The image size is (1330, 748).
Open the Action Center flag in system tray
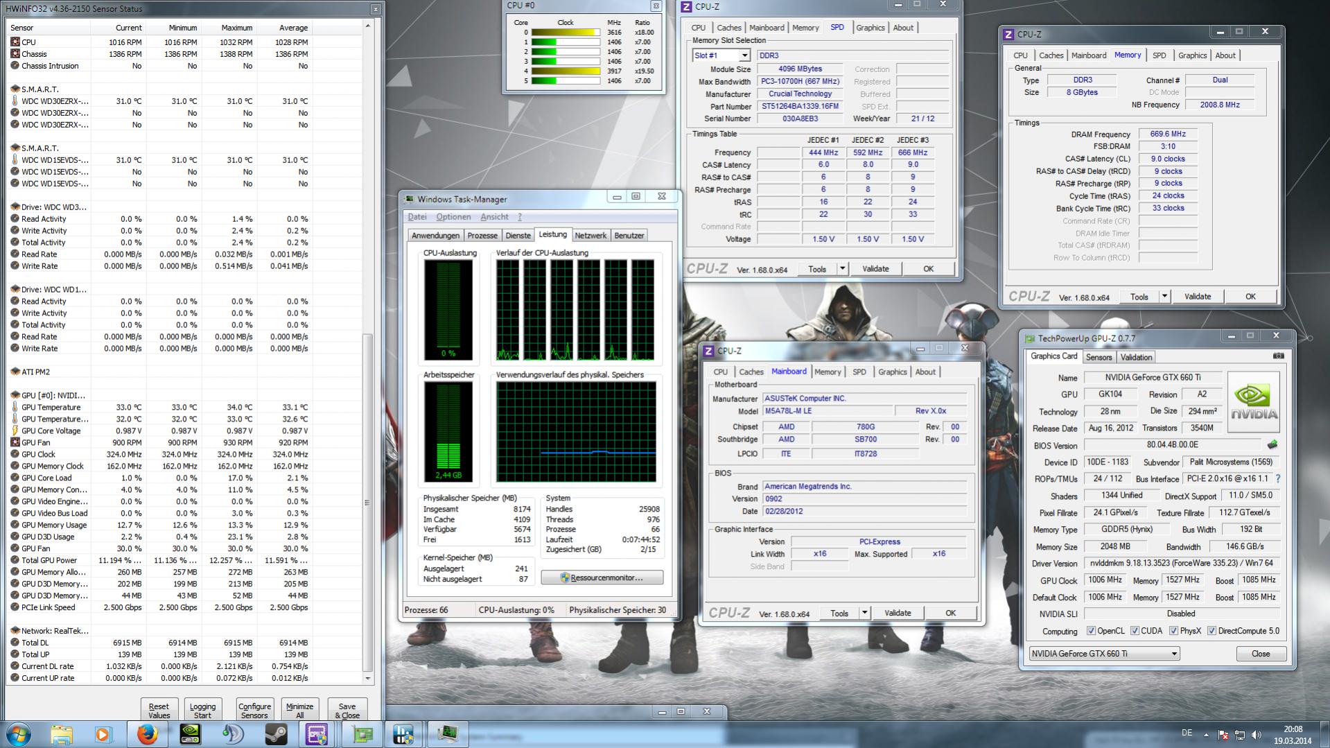1223,734
